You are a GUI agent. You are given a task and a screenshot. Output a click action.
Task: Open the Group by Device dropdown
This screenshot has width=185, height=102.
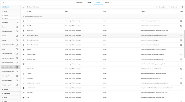pyautogui.click(x=163, y=7)
